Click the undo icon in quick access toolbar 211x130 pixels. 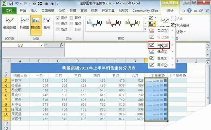[x=17, y=3]
